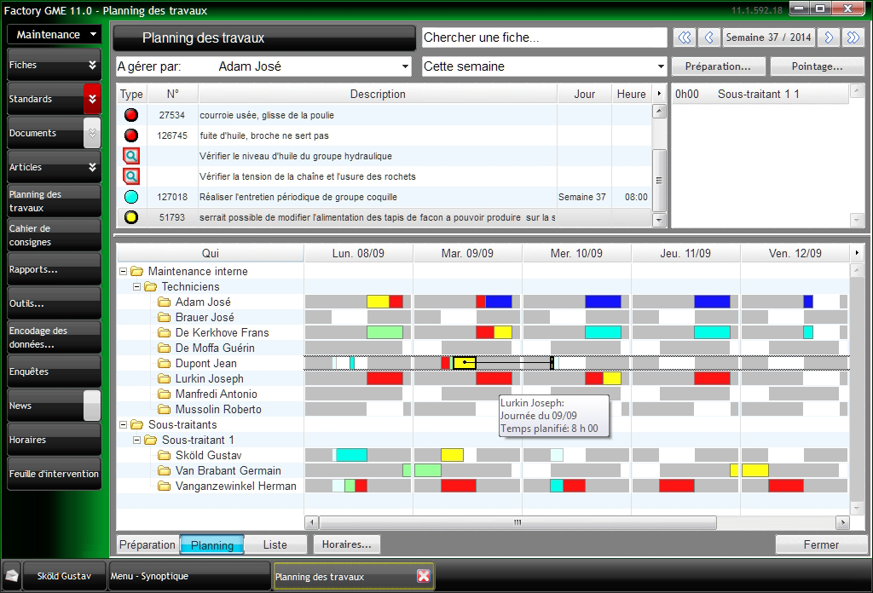
Task: Click the Pointage... button
Action: coord(818,66)
